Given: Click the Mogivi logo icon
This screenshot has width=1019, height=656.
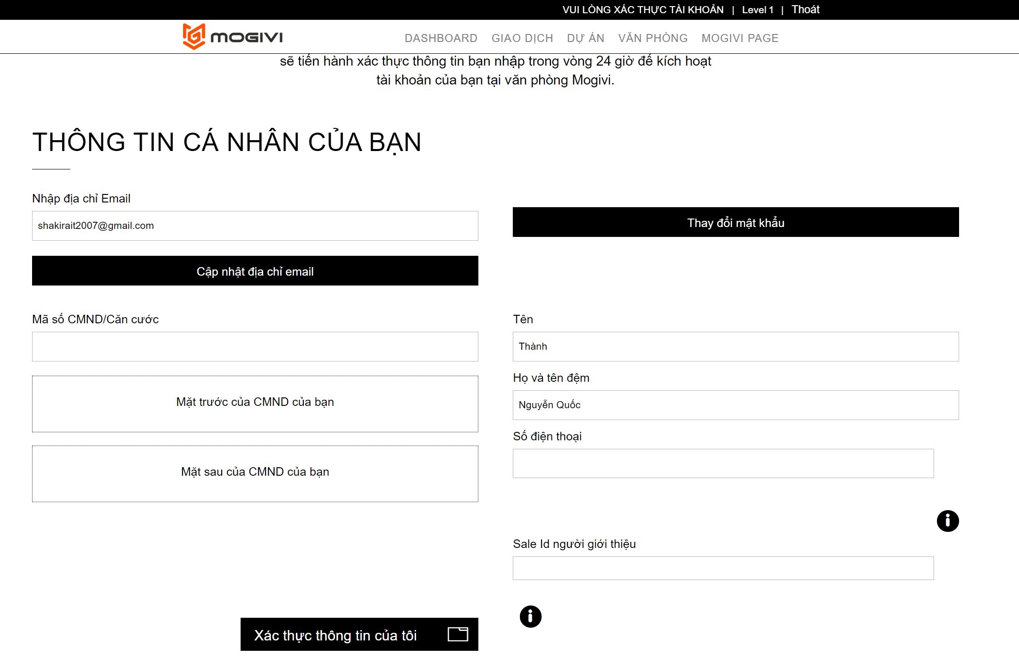Looking at the screenshot, I should pos(194,36).
